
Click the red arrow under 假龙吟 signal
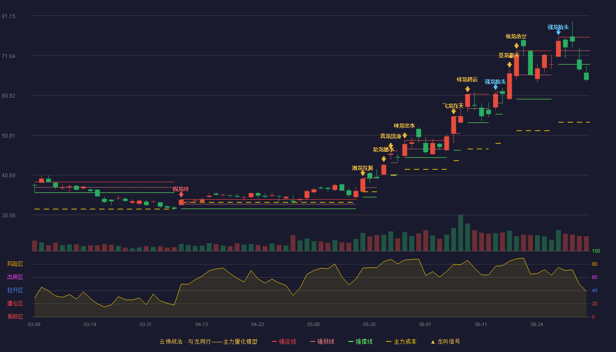click(181, 194)
